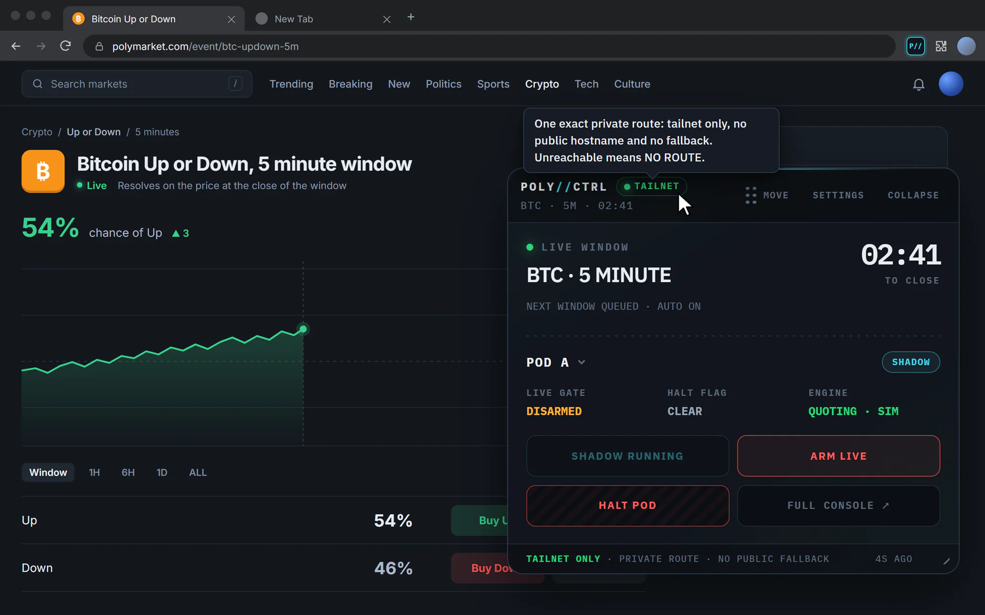This screenshot has height=615, width=985.
Task: Click the Down row 46% value
Action: 393,568
